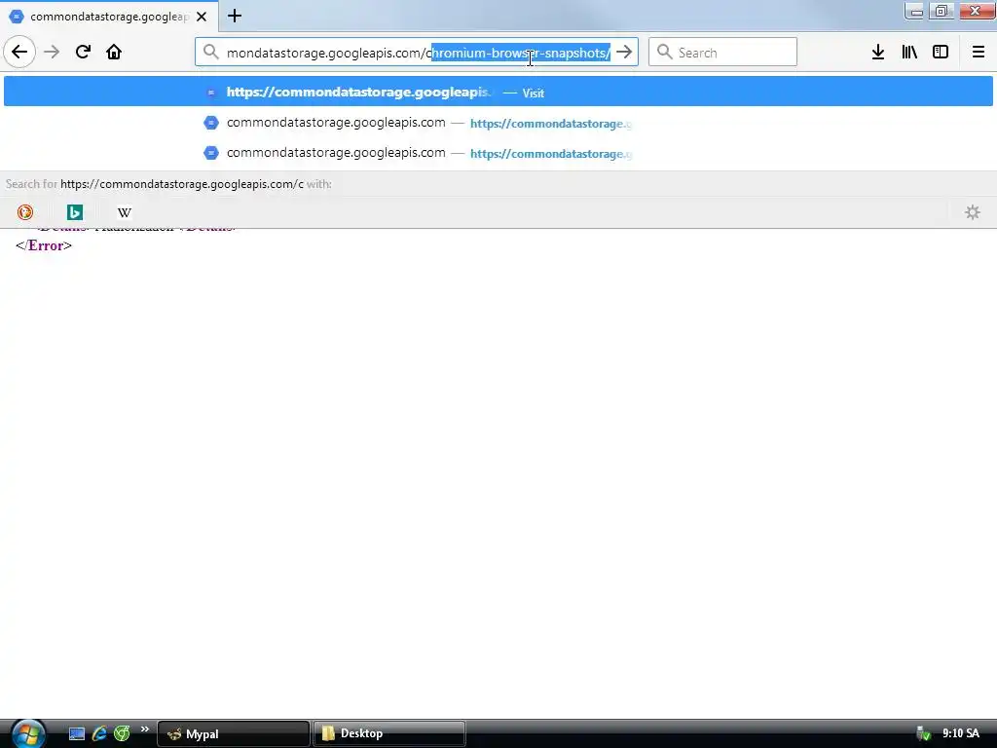
Task: Choose the highlighted Visit suggestion
Action: [498, 92]
